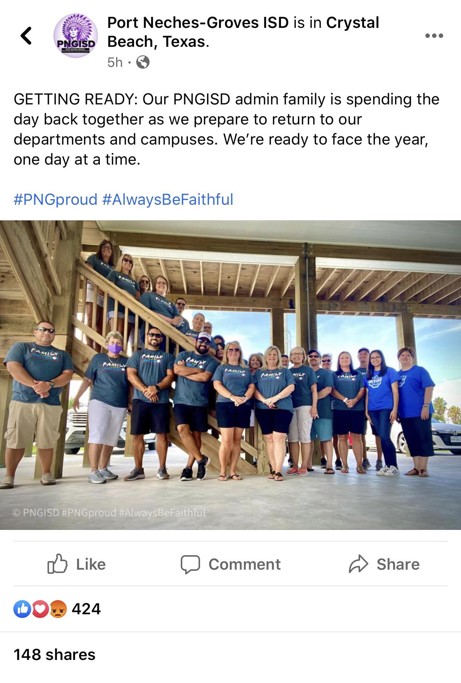The height and width of the screenshot is (683, 461).
Task: Click the Comment button label
Action: tap(245, 564)
